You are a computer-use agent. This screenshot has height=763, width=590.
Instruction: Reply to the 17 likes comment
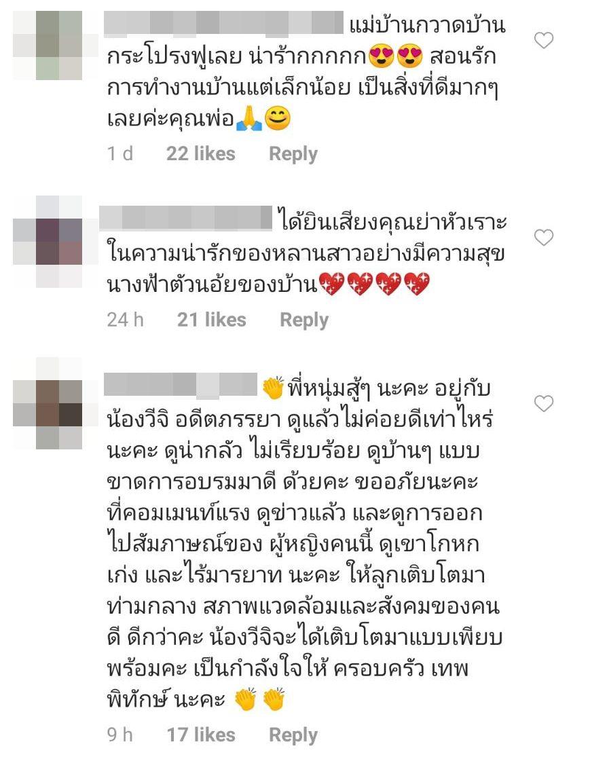[293, 735]
